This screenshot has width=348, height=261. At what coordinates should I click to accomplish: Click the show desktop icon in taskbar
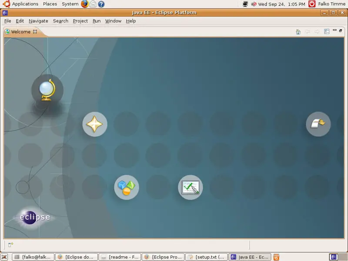coord(4,257)
